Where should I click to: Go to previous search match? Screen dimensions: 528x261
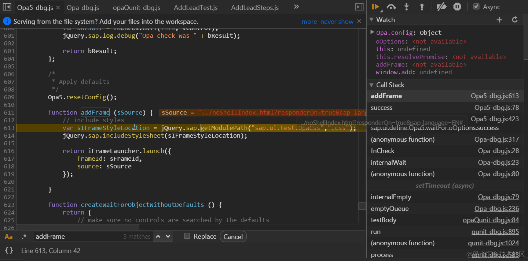click(158, 236)
